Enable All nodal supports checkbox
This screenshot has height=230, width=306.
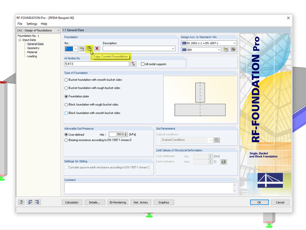143,64
